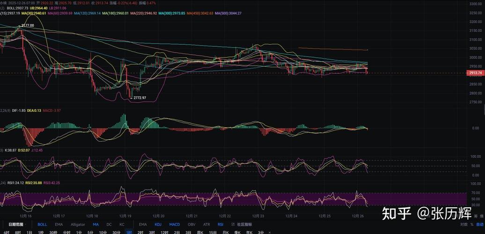Screen dimensions: 485x234
Task: Switch to the MACD sub-indicator
Action: click(x=174, y=225)
